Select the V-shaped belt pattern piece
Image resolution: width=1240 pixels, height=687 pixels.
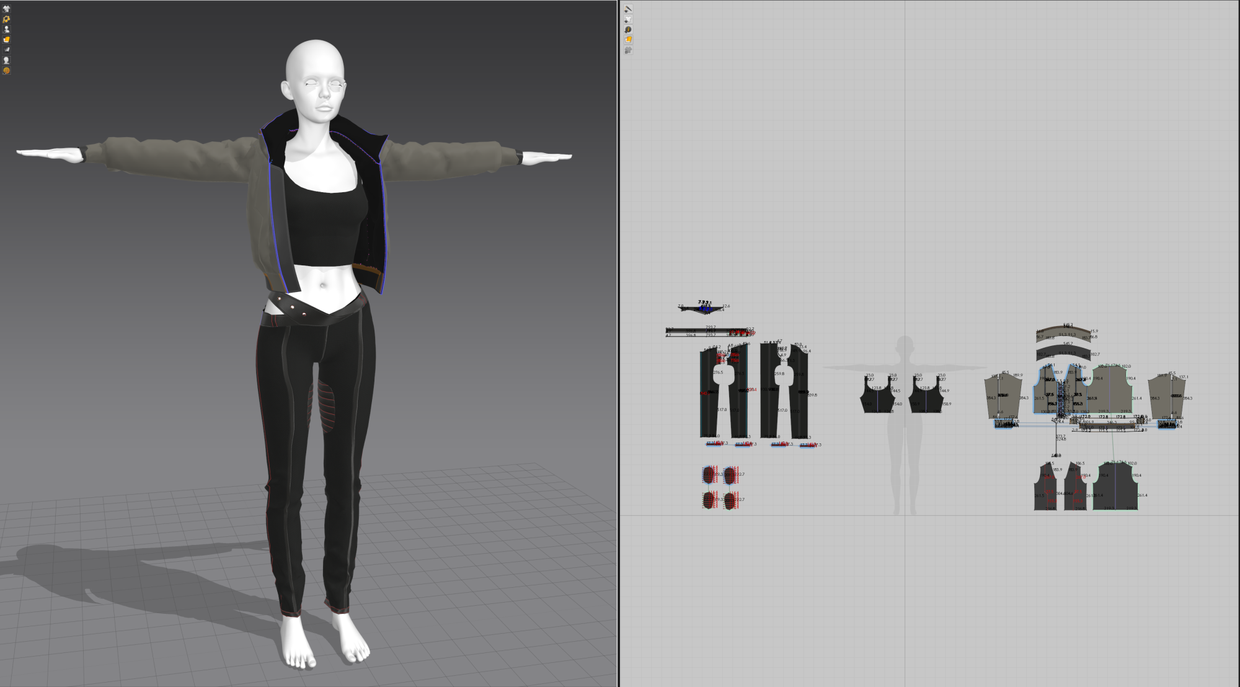[x=703, y=308]
